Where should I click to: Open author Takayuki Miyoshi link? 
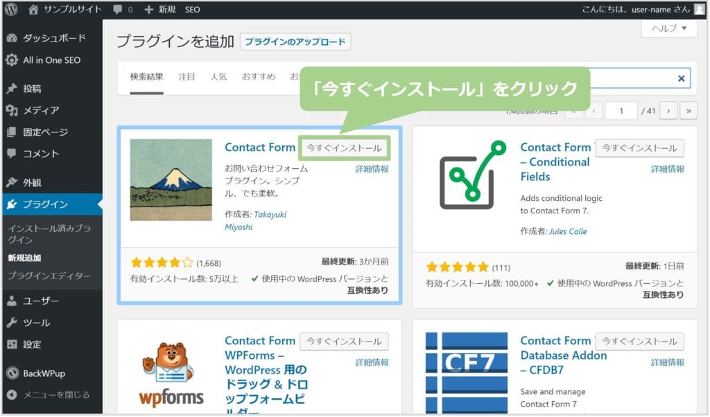[x=255, y=221]
